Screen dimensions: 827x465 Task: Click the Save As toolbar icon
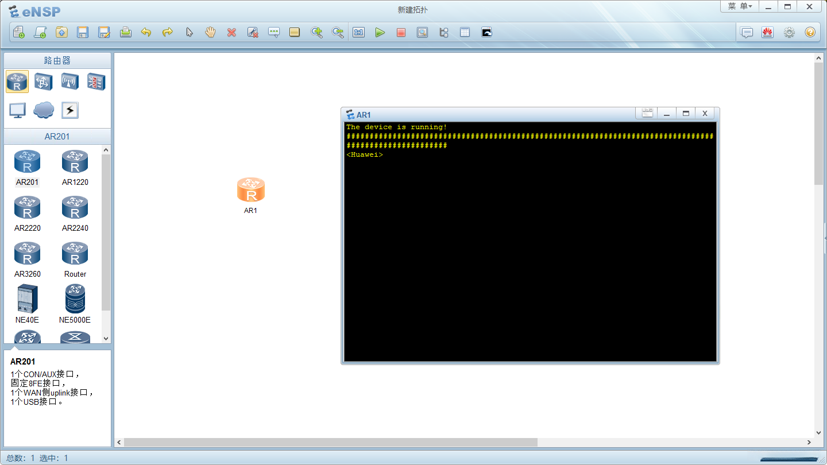tap(104, 32)
